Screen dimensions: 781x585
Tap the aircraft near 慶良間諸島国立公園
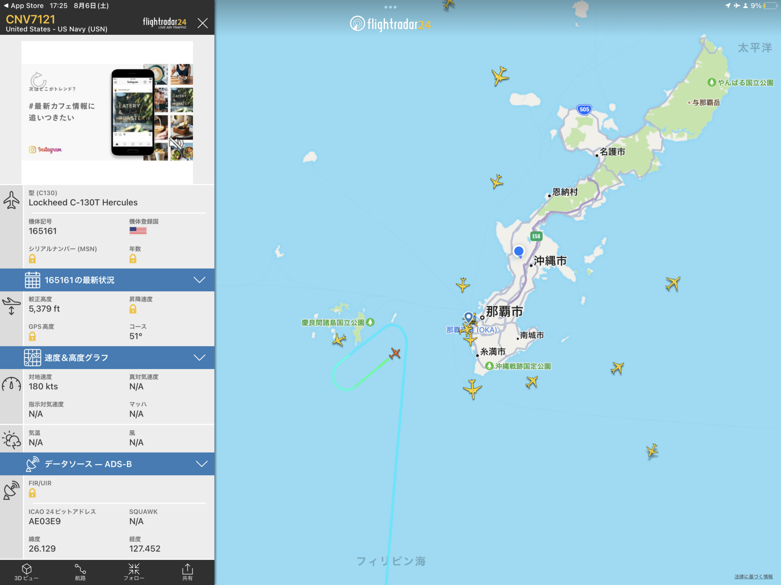pyautogui.click(x=339, y=339)
